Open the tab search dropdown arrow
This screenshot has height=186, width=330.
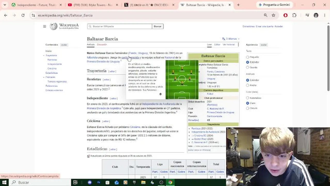pos(5,5)
